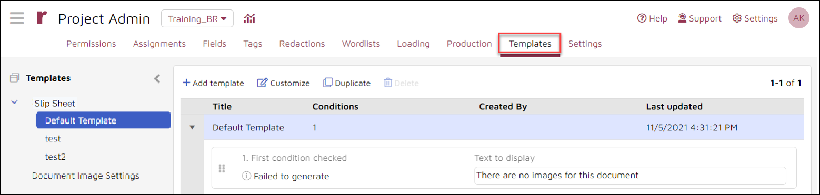Click the Failed to generate info icon
Viewport: 820px width, 195px height.
click(x=246, y=176)
